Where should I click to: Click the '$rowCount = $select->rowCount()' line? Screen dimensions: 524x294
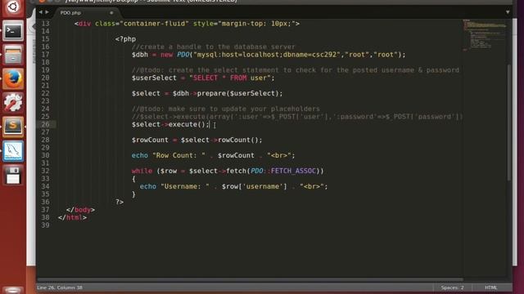click(196, 140)
